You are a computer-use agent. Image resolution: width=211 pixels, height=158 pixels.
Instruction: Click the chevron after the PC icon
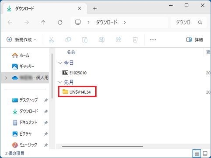coord(88,22)
